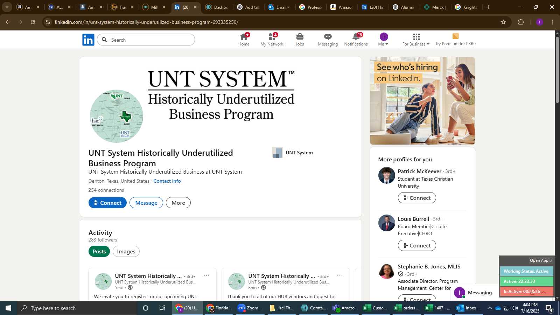Switch to the Email browser tab
The height and width of the screenshot is (315, 560).
(280, 7)
